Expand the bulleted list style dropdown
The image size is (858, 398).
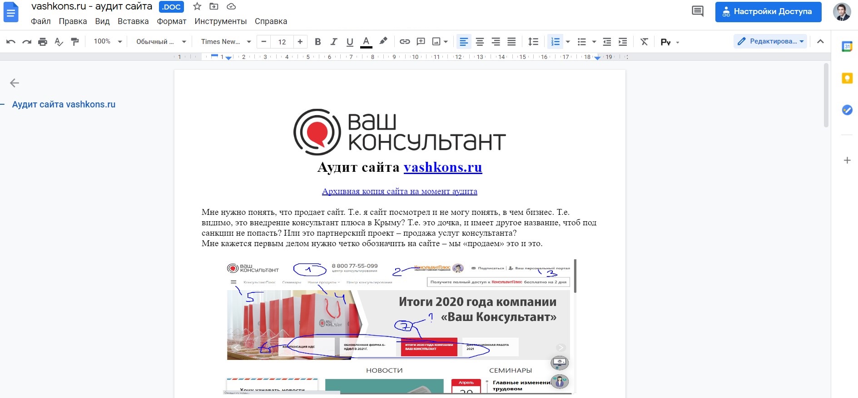click(x=594, y=42)
